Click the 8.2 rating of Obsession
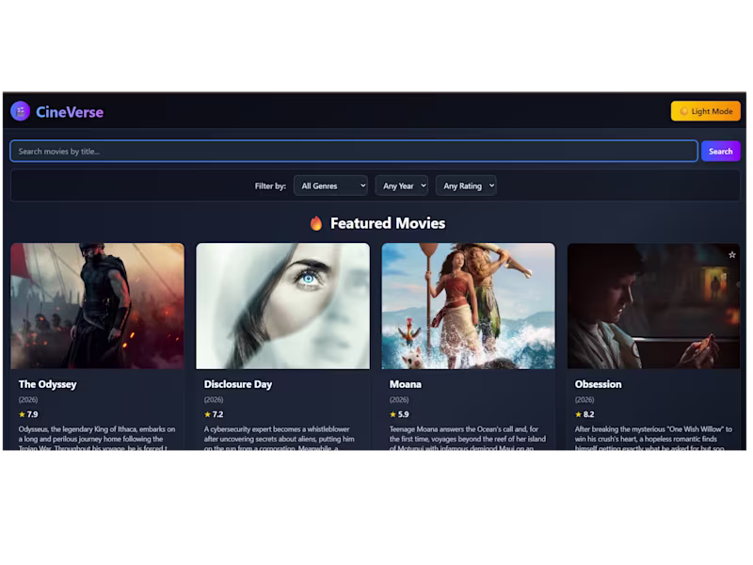The image size is (753, 565). click(x=589, y=414)
